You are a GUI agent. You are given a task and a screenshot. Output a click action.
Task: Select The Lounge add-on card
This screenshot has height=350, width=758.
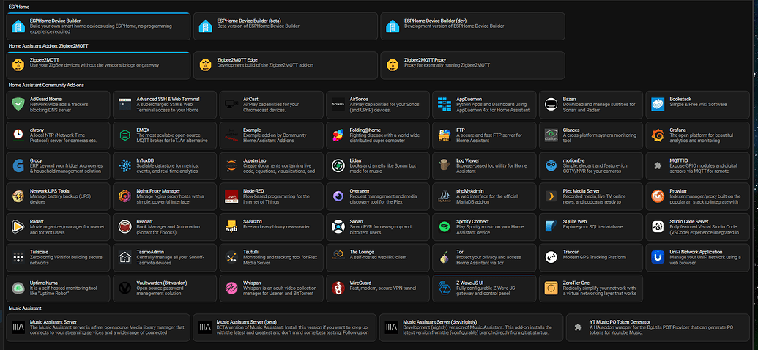(x=378, y=258)
